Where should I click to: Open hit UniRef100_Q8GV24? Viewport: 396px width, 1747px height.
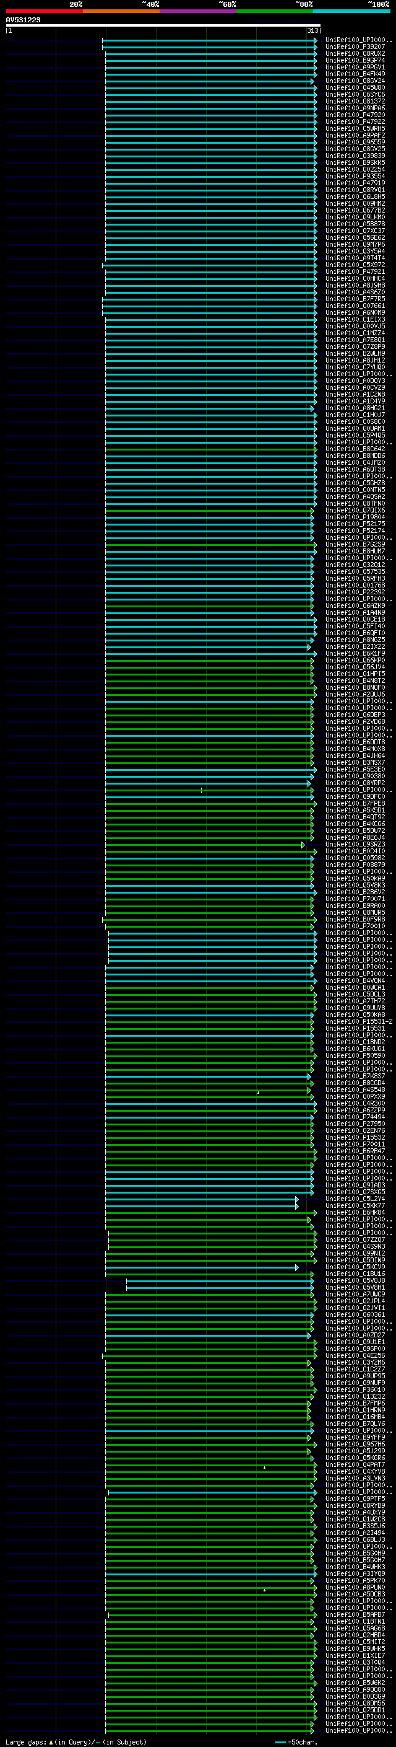[355, 81]
